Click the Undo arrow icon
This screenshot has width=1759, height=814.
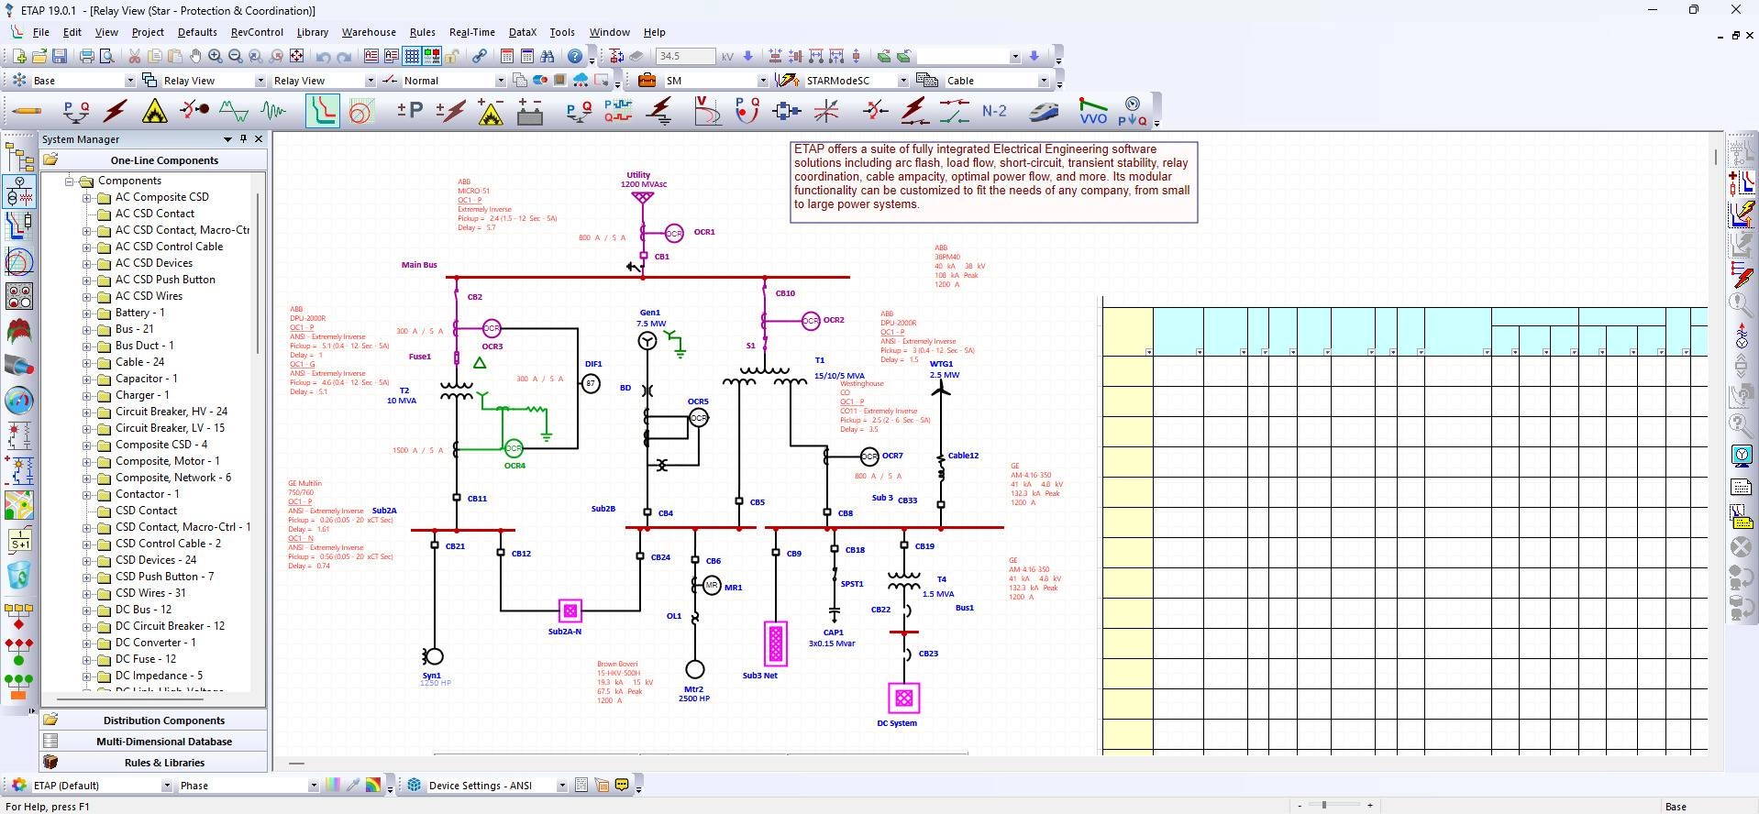[x=323, y=56]
